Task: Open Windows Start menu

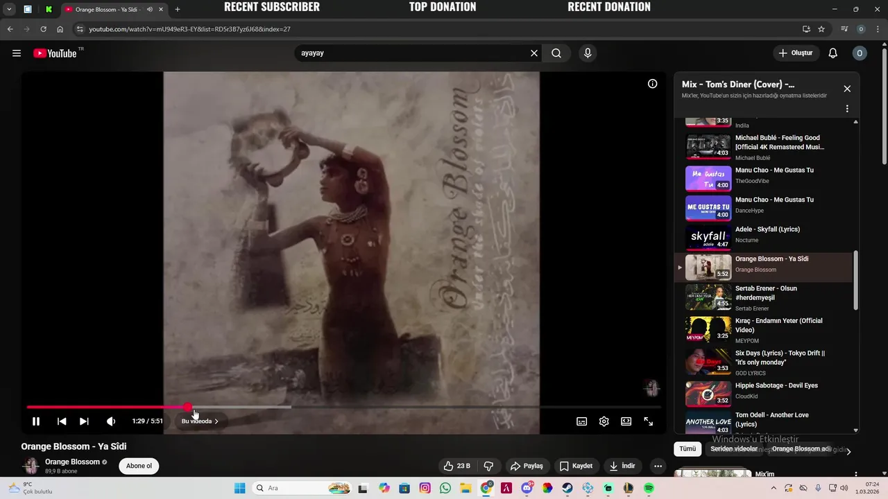Action: click(239, 488)
